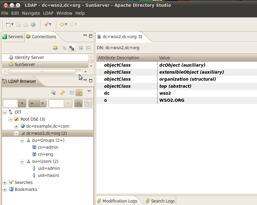The height and width of the screenshot is (205, 257).
Task: Refresh the LDAP Browser tree
Action: [62, 92]
